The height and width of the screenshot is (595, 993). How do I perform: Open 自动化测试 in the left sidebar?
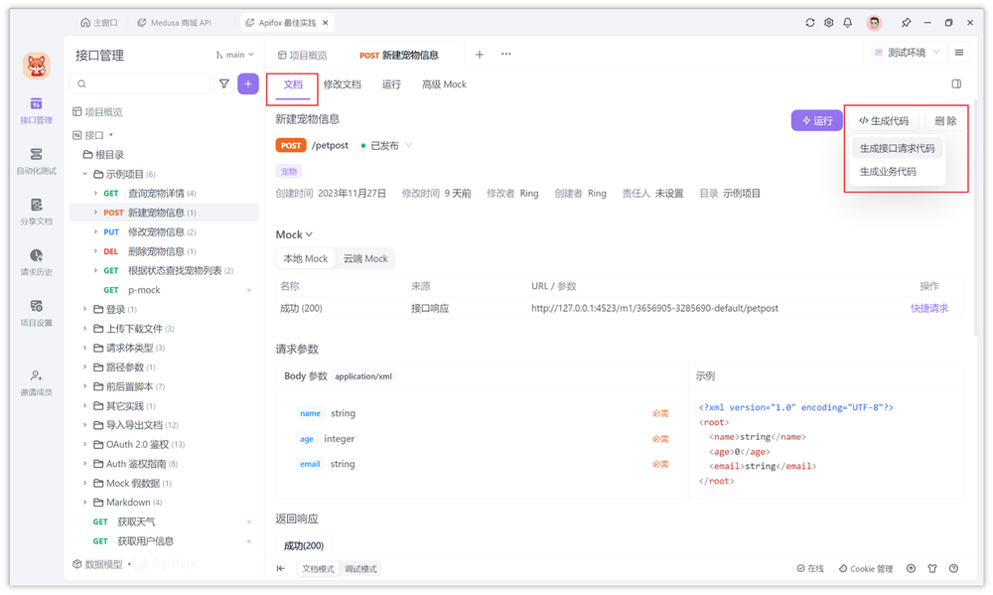pos(37,160)
